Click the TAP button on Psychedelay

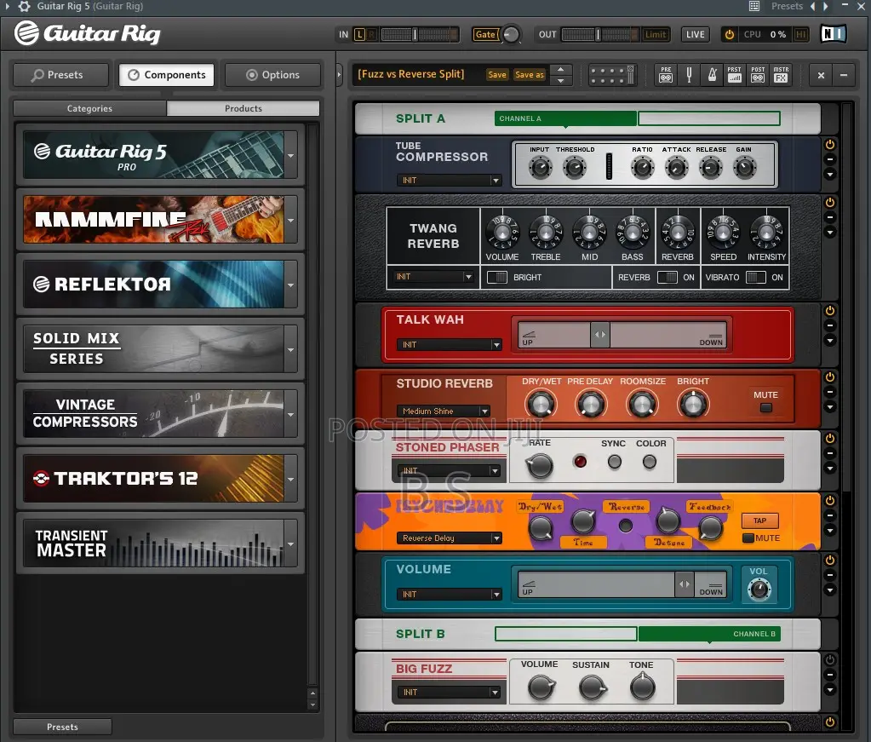pos(760,521)
